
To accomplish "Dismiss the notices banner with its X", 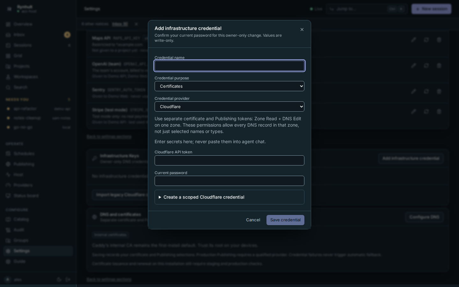I will point(136,24).
